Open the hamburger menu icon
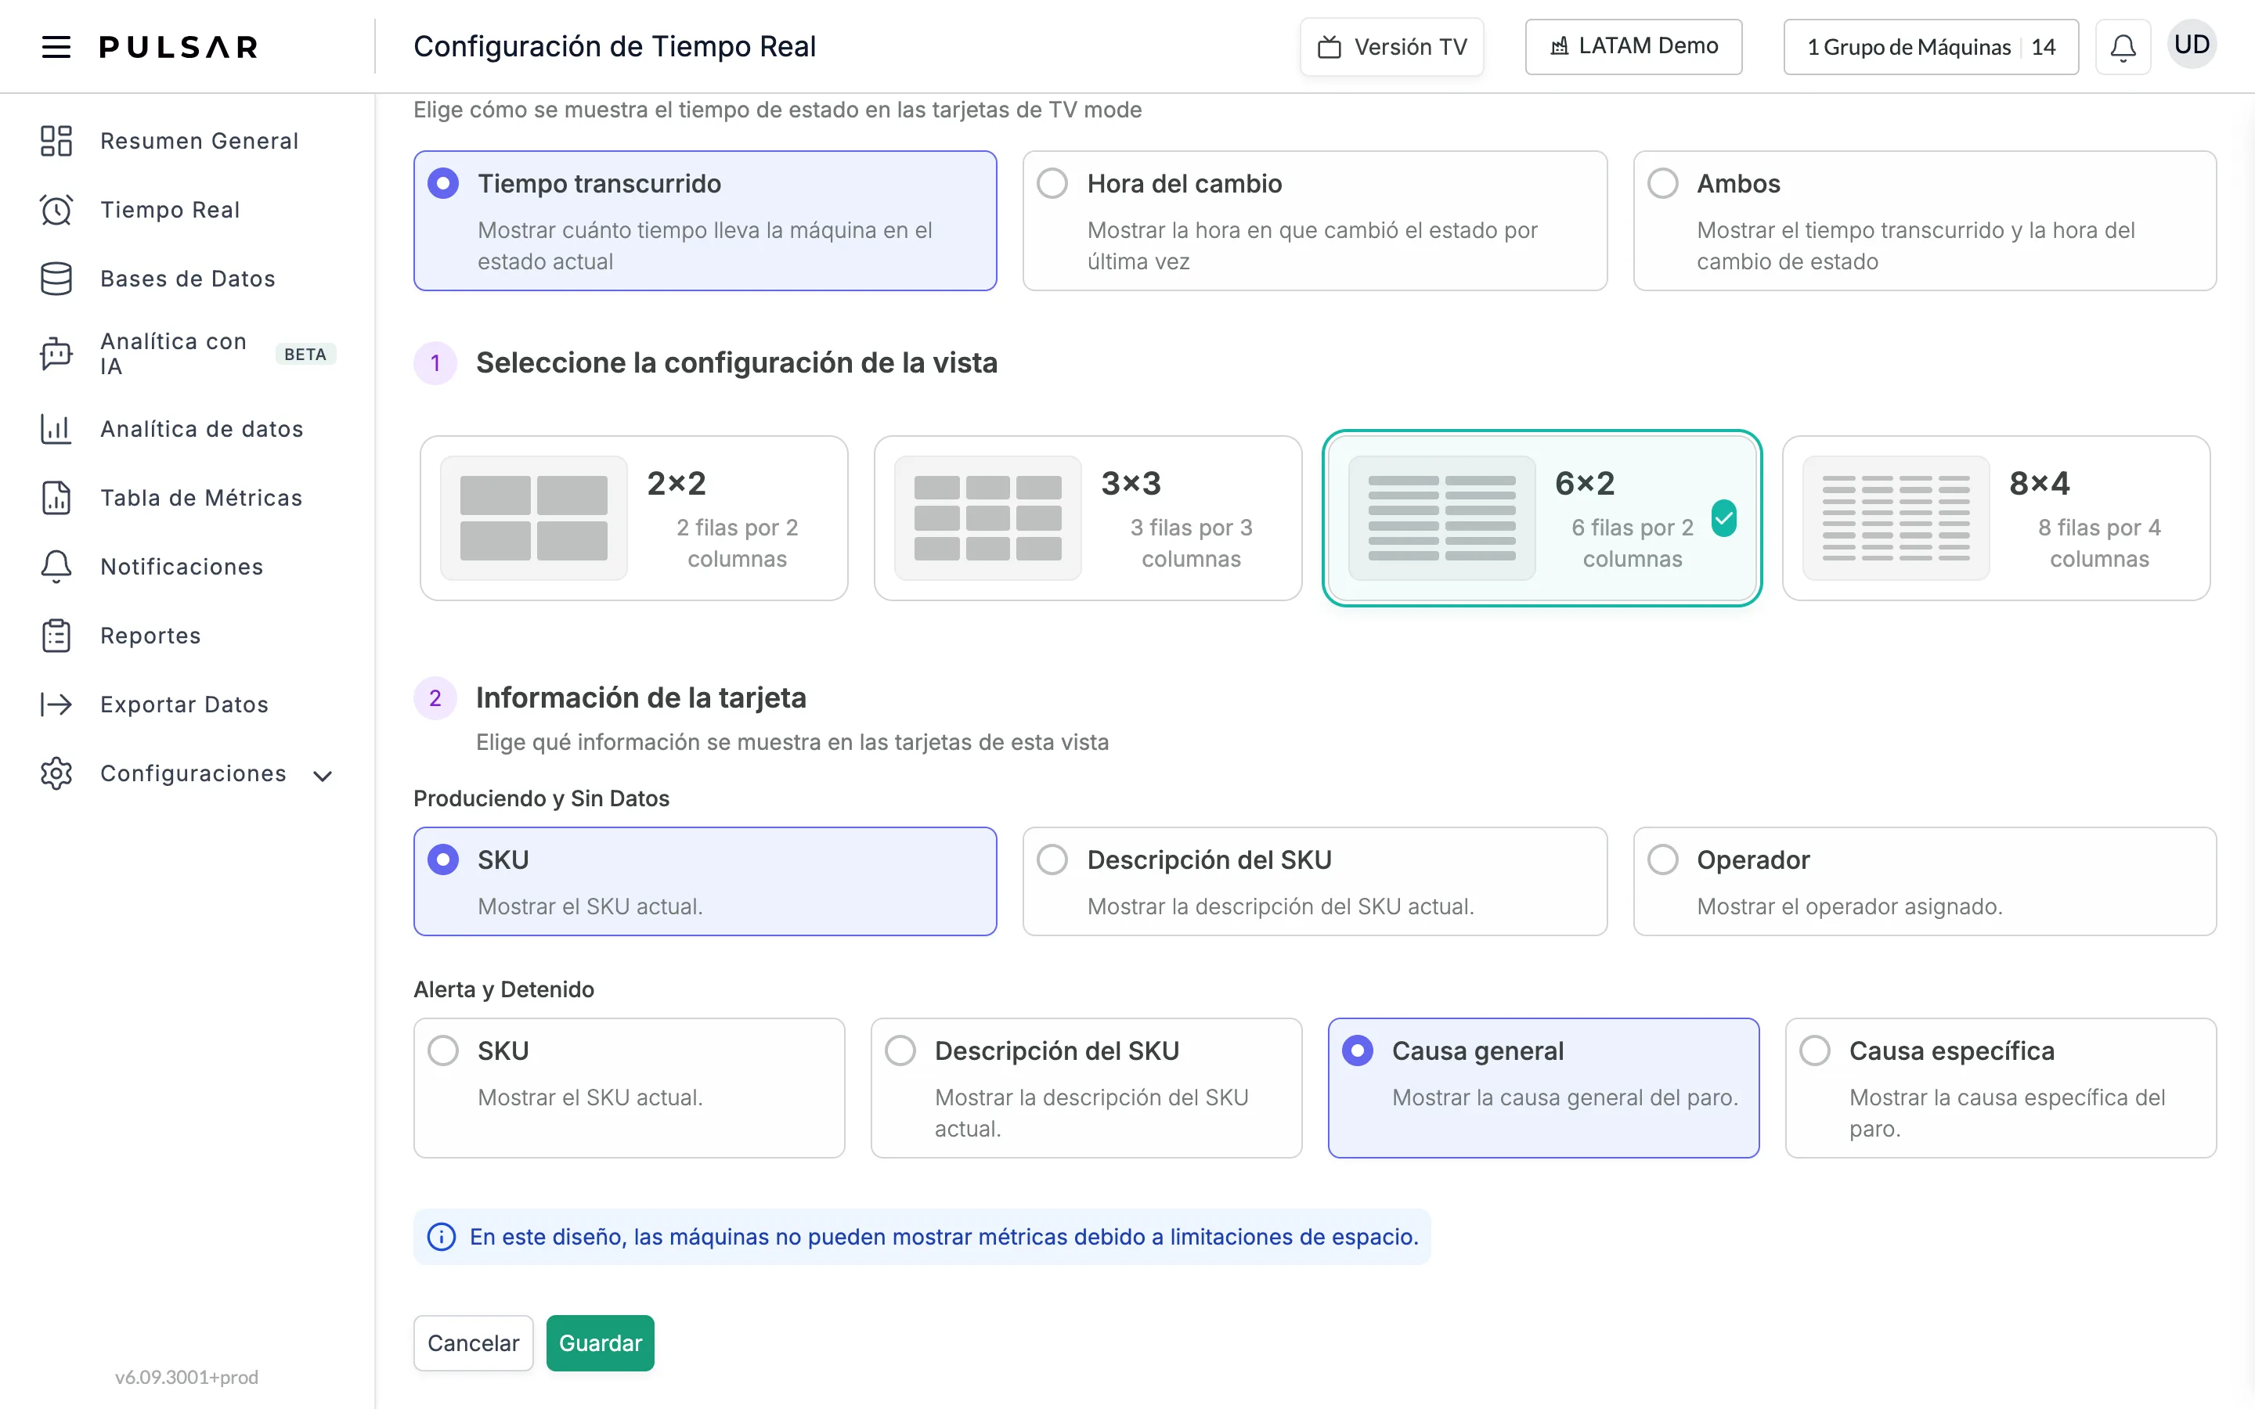Image resolution: width=2255 pixels, height=1409 pixels. coord(56,47)
